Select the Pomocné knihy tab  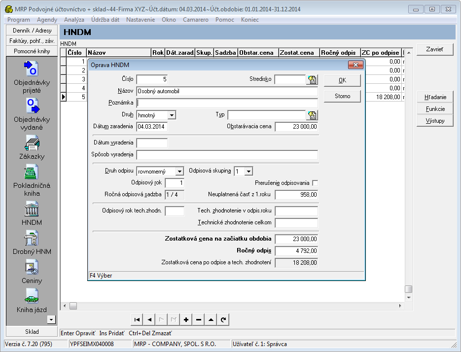(32, 51)
